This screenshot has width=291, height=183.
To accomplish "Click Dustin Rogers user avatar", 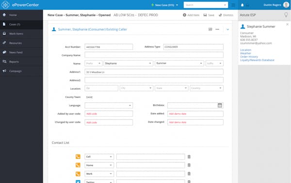I will [286, 5].
